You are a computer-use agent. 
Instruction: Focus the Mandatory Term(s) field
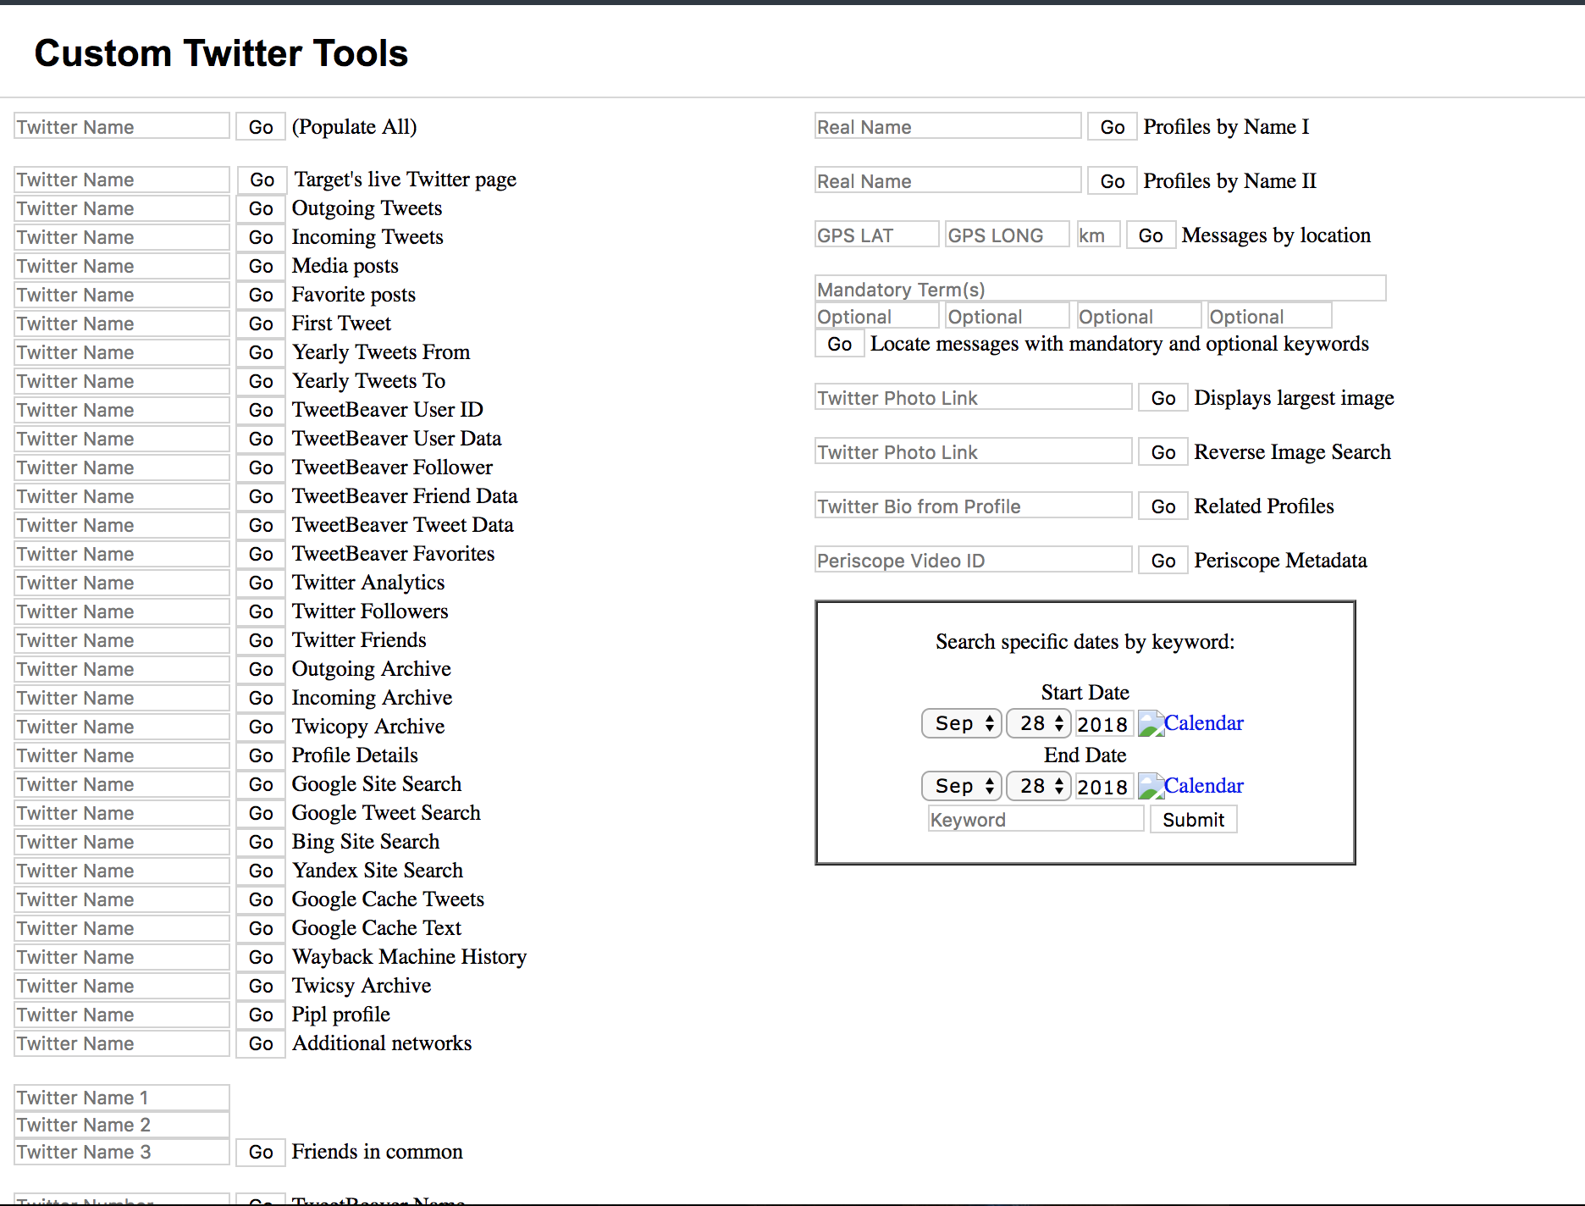[x=1100, y=289]
